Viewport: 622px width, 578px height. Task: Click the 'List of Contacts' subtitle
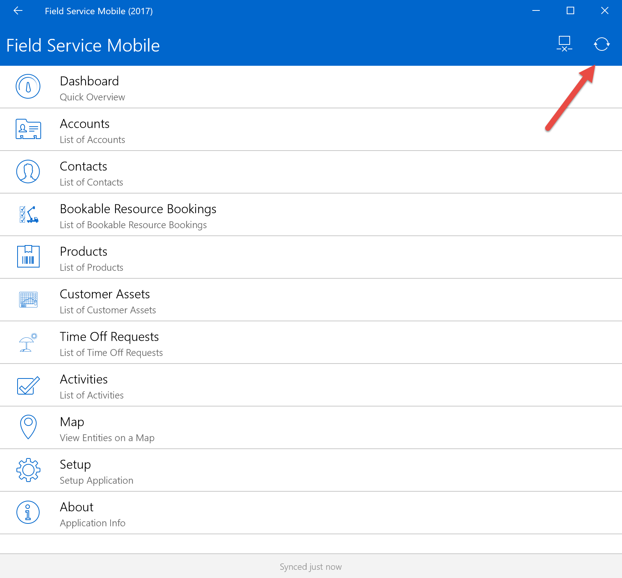[x=91, y=182]
